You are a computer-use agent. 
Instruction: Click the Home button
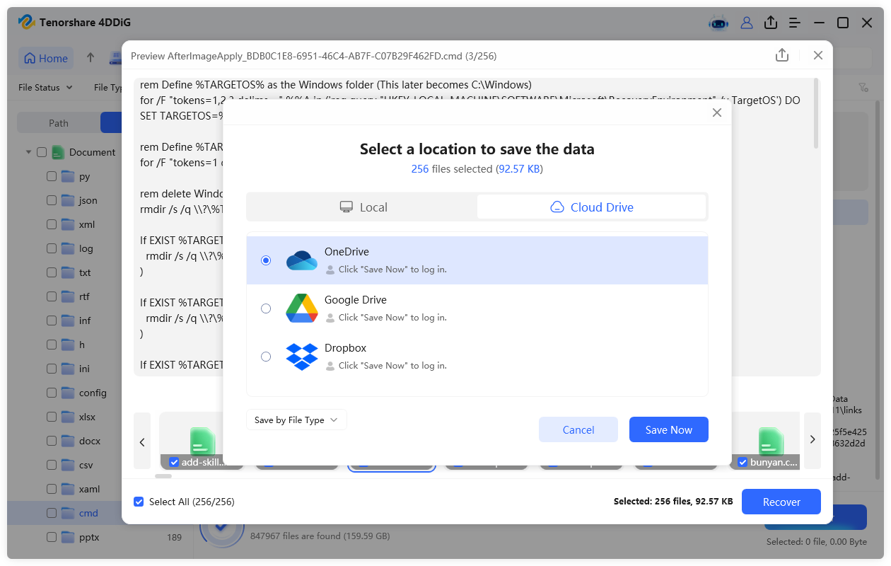46,58
